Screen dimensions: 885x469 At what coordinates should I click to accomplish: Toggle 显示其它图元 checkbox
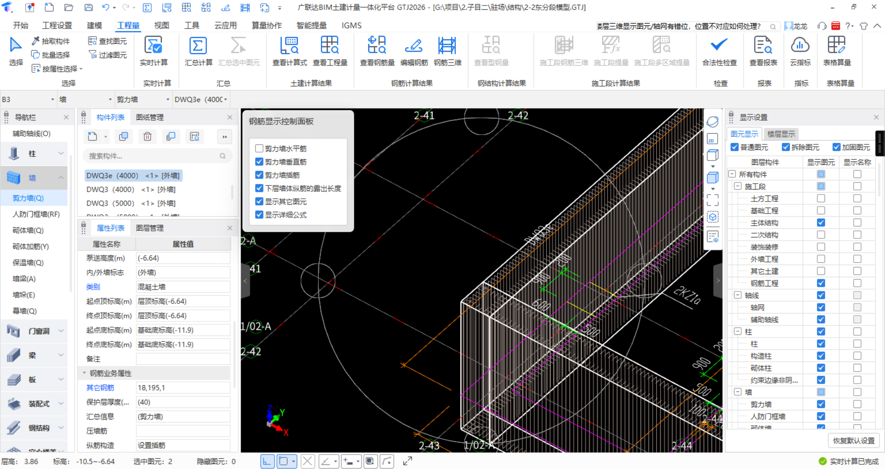(x=259, y=202)
